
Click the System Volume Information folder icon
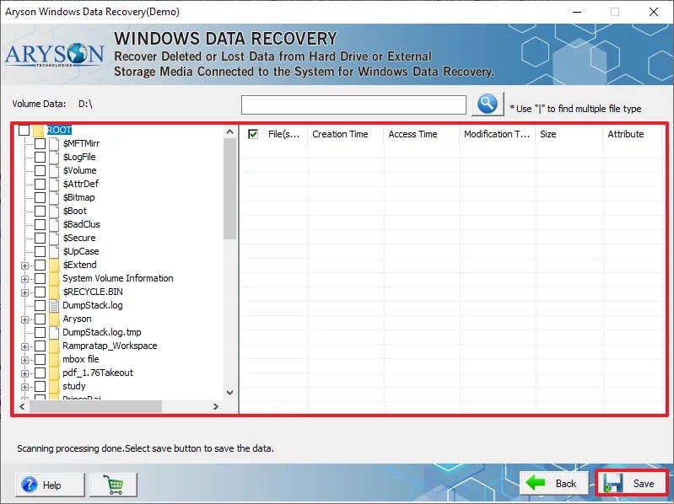coord(54,278)
